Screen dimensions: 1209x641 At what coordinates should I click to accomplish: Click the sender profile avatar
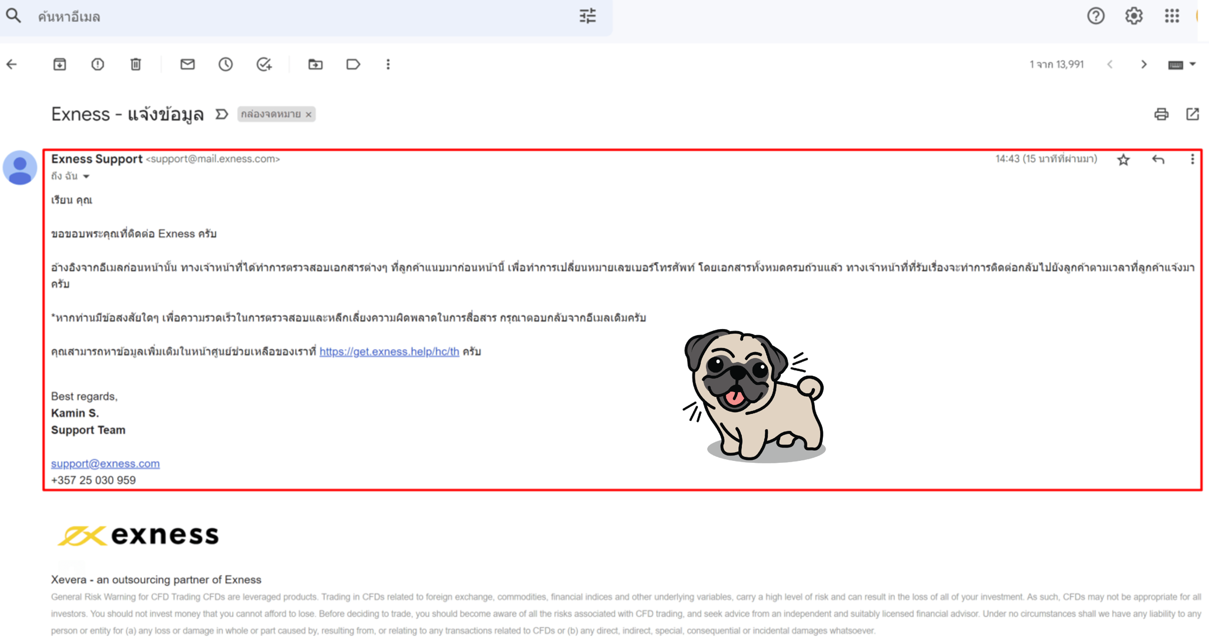tap(20, 168)
